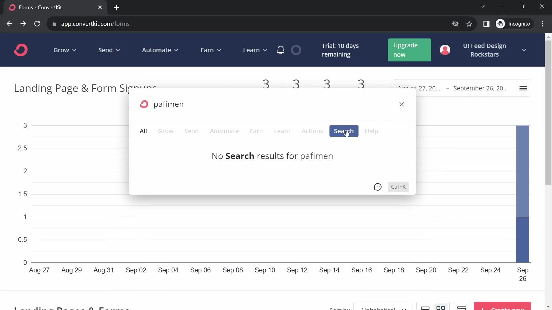Click the user profile avatar icon

coord(445,50)
